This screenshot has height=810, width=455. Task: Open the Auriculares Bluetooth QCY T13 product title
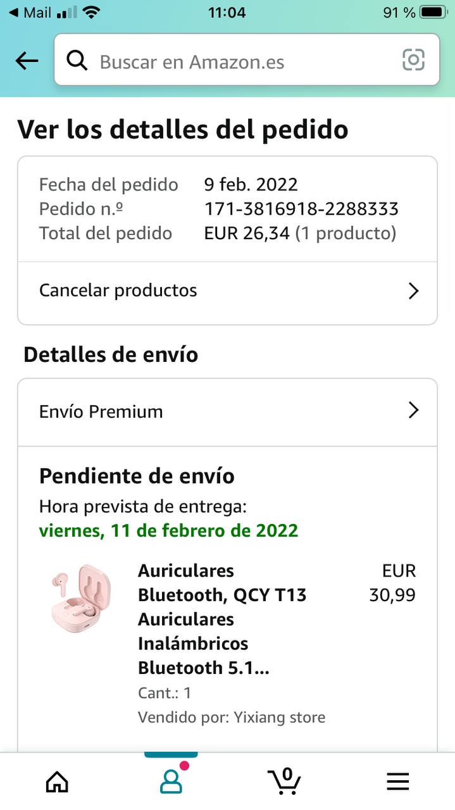click(x=222, y=619)
